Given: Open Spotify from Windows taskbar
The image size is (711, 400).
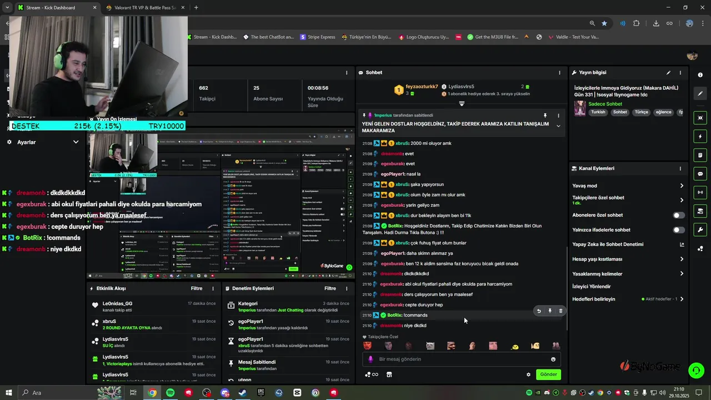Looking at the screenshot, I should 170,393.
